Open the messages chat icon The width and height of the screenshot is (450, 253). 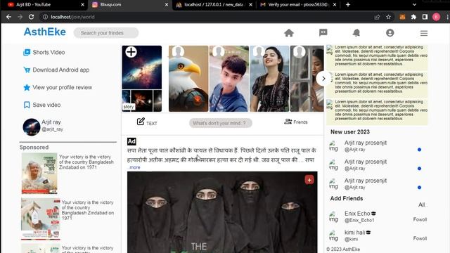click(323, 33)
